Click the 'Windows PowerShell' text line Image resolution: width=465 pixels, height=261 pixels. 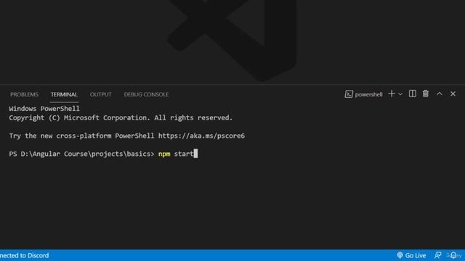[44, 109]
